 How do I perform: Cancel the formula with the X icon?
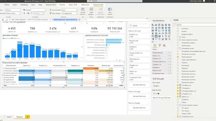(x=3, y=20)
